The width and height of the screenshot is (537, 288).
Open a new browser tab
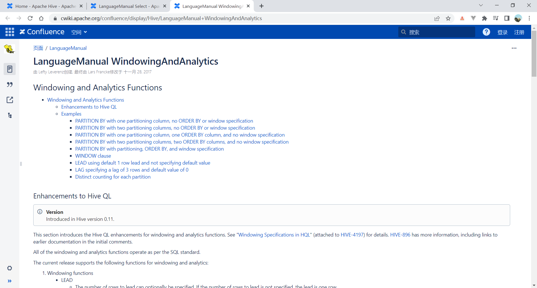tap(262, 6)
